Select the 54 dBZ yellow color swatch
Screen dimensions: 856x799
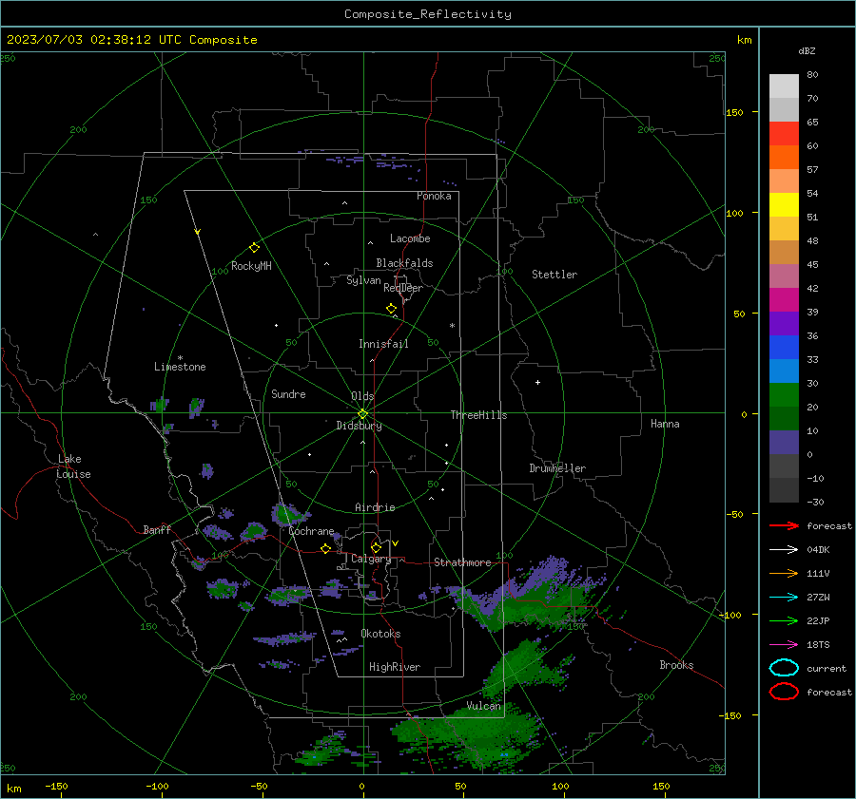tap(784, 204)
